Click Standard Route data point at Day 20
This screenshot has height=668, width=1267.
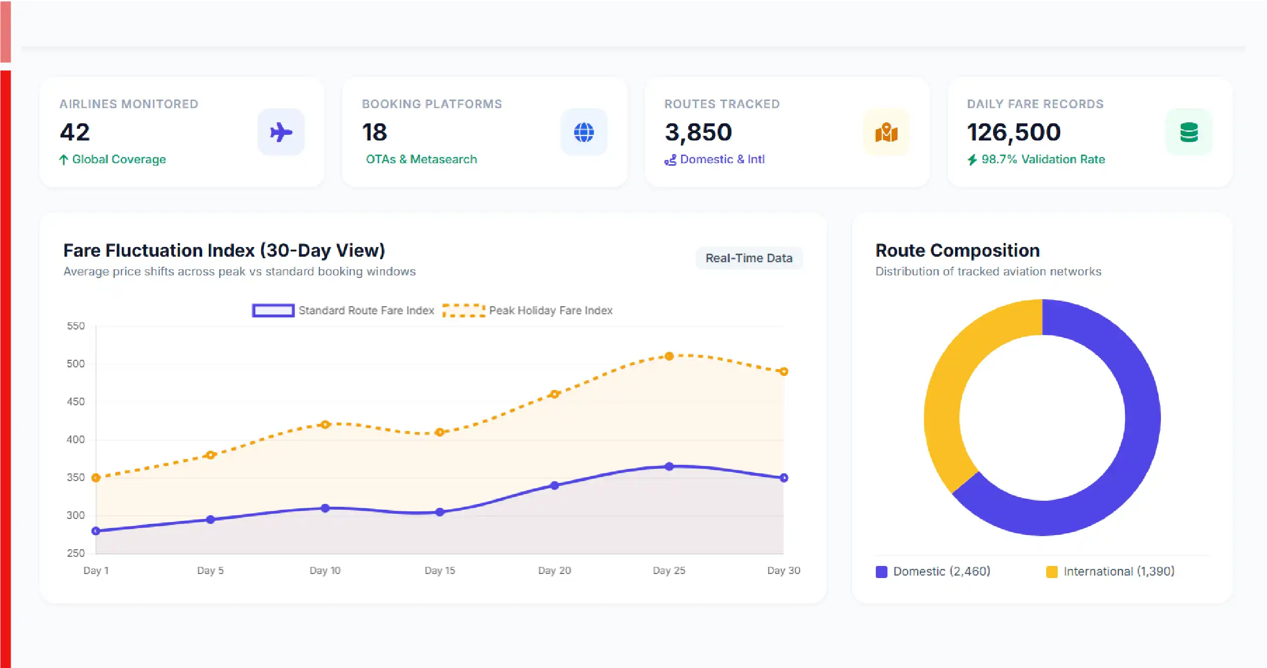click(x=554, y=485)
